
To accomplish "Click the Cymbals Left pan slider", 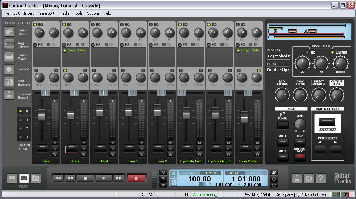I will tap(182, 93).
